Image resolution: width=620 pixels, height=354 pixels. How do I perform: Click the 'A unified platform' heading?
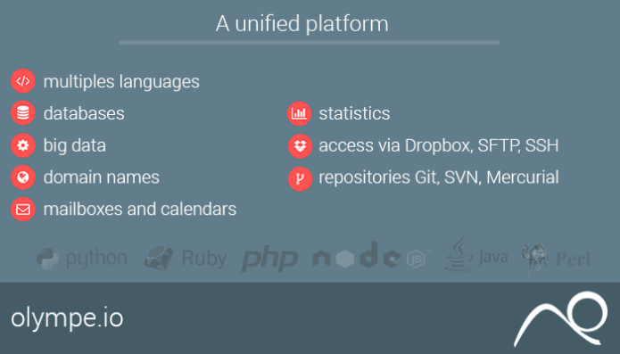tap(302, 24)
